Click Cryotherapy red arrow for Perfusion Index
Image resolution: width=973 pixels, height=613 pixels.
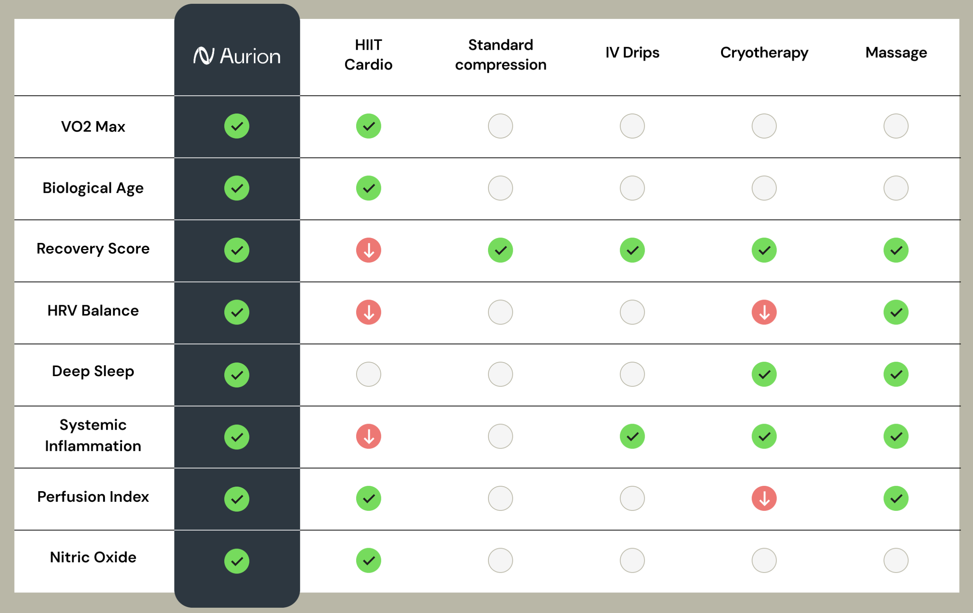click(x=764, y=498)
